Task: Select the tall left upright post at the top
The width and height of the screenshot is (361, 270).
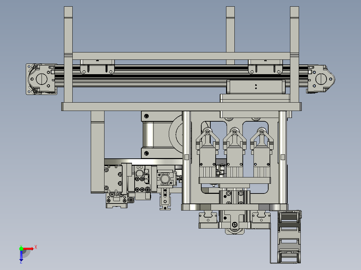Action: (x=68, y=54)
